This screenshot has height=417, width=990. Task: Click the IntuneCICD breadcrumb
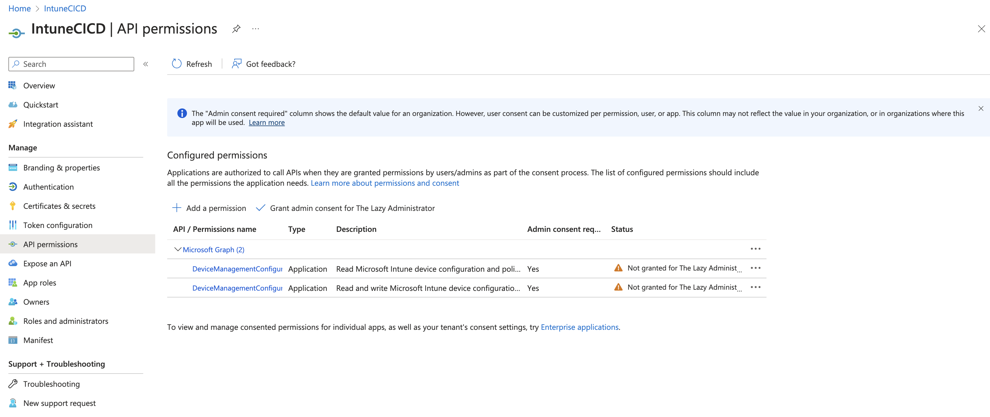click(x=65, y=8)
